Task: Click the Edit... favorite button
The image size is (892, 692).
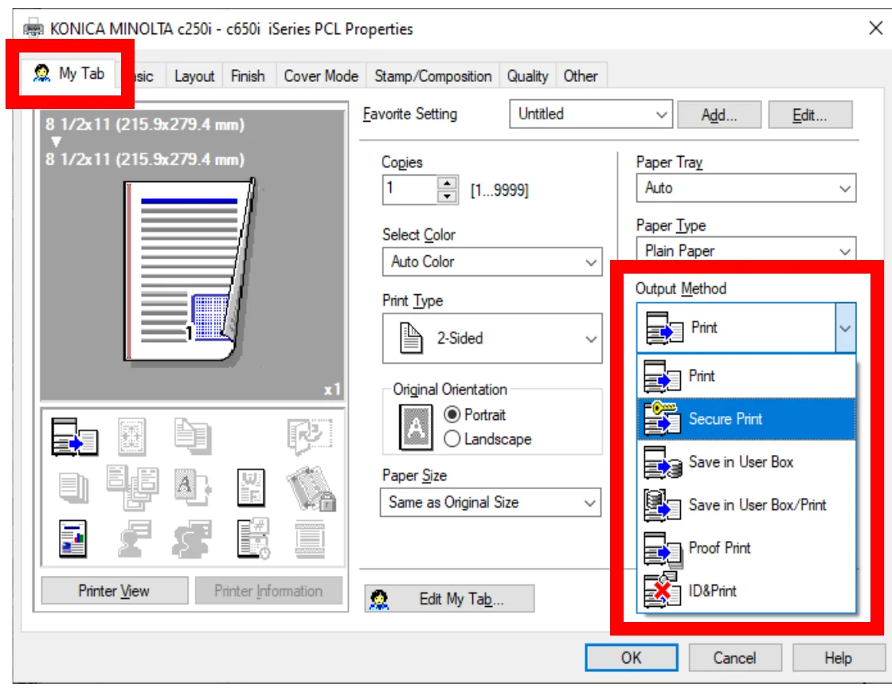Action: point(810,115)
